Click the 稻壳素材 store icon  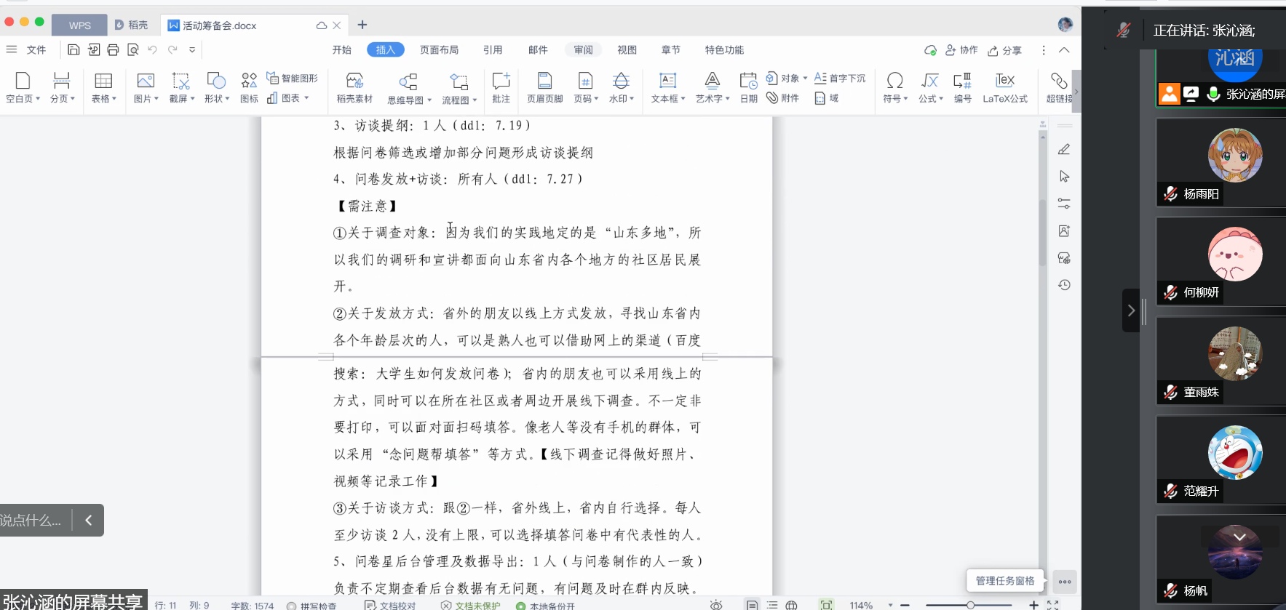point(354,87)
